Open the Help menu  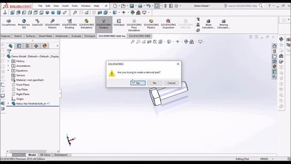pyautogui.click(x=96, y=6)
